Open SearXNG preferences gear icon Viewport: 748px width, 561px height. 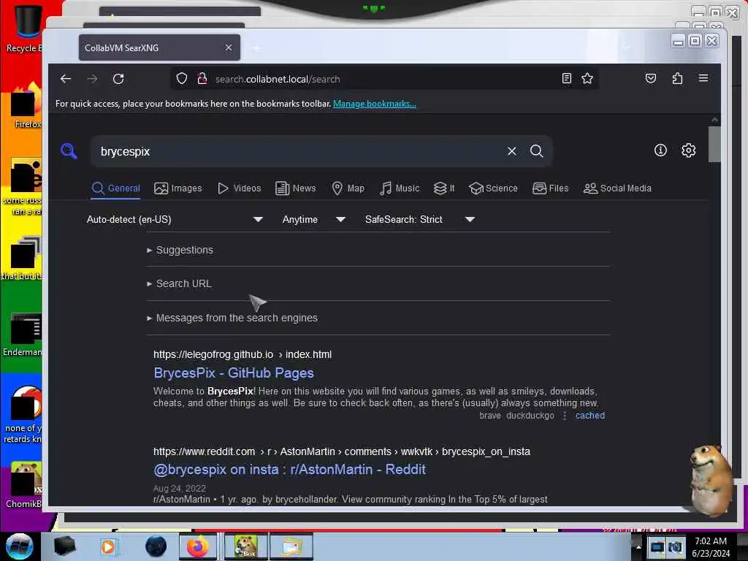[x=688, y=150]
